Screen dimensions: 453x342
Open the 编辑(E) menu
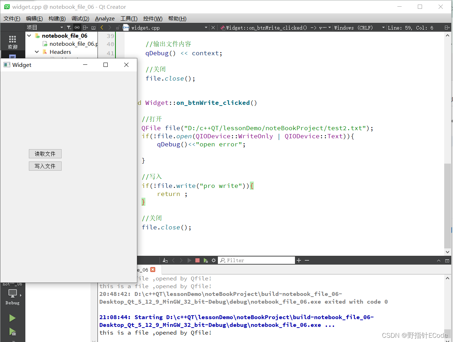pos(34,18)
